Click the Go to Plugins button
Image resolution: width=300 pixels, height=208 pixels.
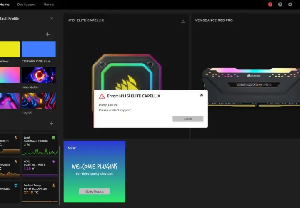click(94, 191)
